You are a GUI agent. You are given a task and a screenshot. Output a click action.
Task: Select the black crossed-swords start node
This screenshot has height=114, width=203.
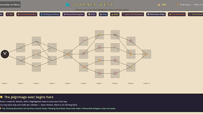[5, 54]
